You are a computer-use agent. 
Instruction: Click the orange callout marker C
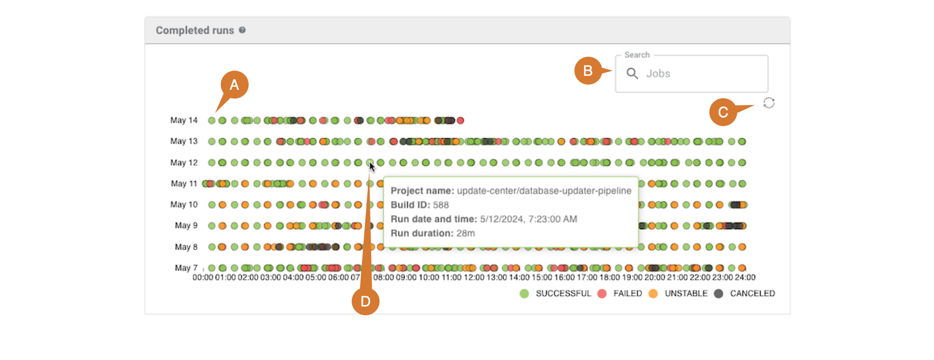[723, 112]
